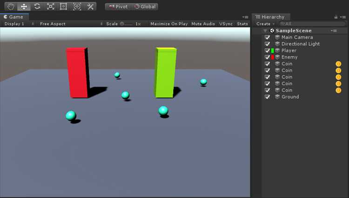Adjust the Scale slider handle
This screenshot has width=349, height=198.
[x=122, y=24]
